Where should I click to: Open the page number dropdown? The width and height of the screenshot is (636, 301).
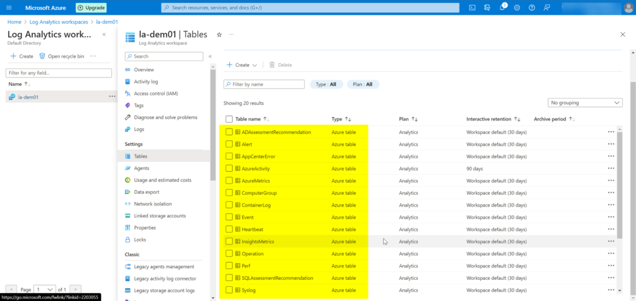(45, 290)
